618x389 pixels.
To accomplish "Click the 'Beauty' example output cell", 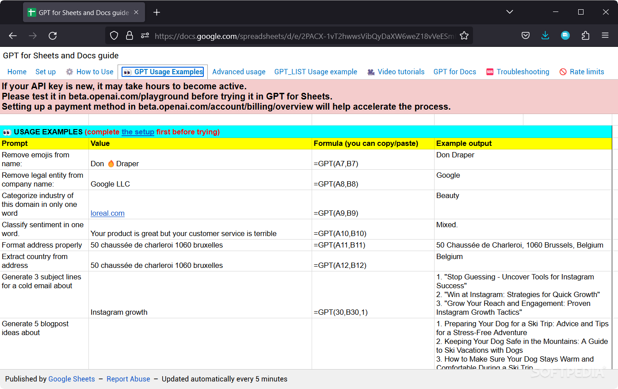I will point(523,205).
